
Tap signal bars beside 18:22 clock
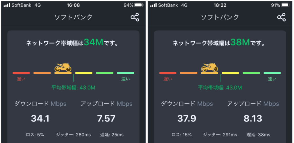154,5
